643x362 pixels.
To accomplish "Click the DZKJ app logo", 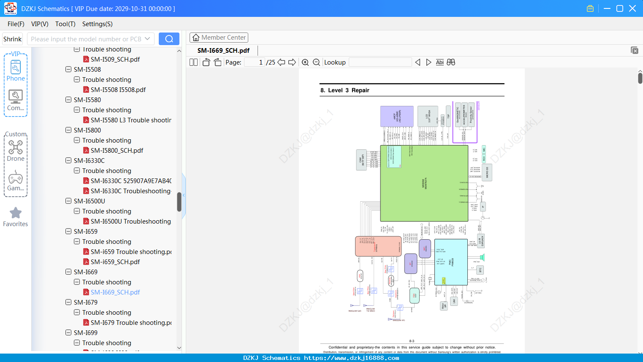I will point(10,8).
